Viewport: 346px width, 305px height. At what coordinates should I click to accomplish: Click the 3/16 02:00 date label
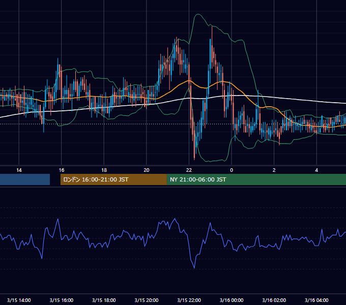(x=274, y=300)
